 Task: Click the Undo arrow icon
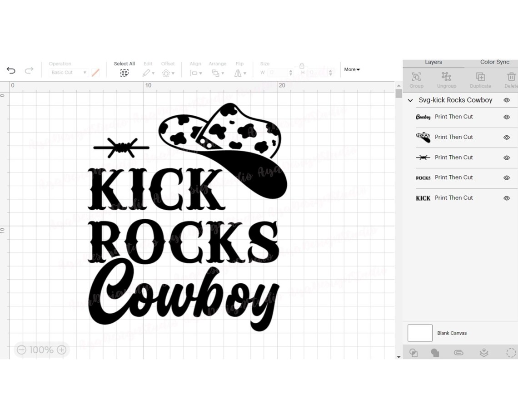pyautogui.click(x=11, y=70)
